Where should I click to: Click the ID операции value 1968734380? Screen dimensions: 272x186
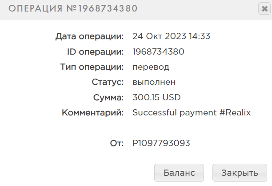click(x=158, y=51)
